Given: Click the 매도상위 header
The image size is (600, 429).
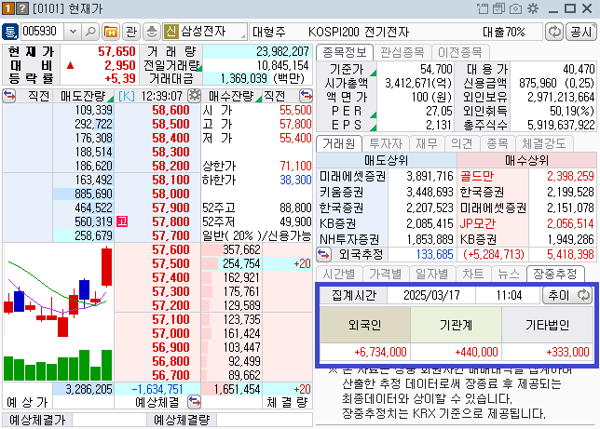Looking at the screenshot, I should point(386,160).
